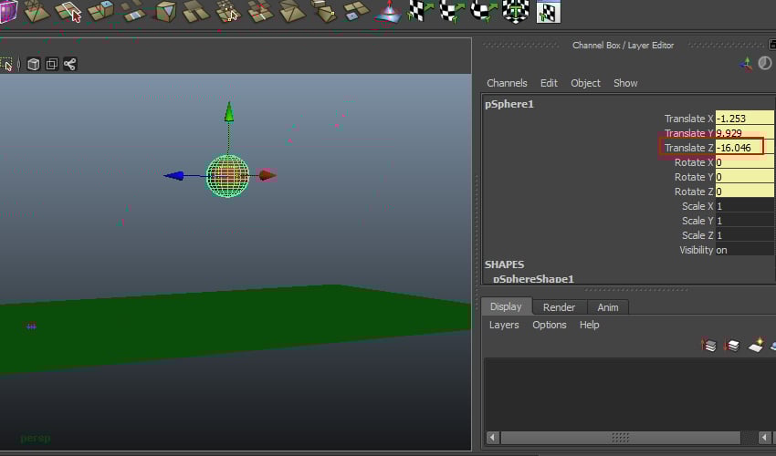Switch to the Anim layer tab
The height and width of the screenshot is (456, 776).
[608, 307]
